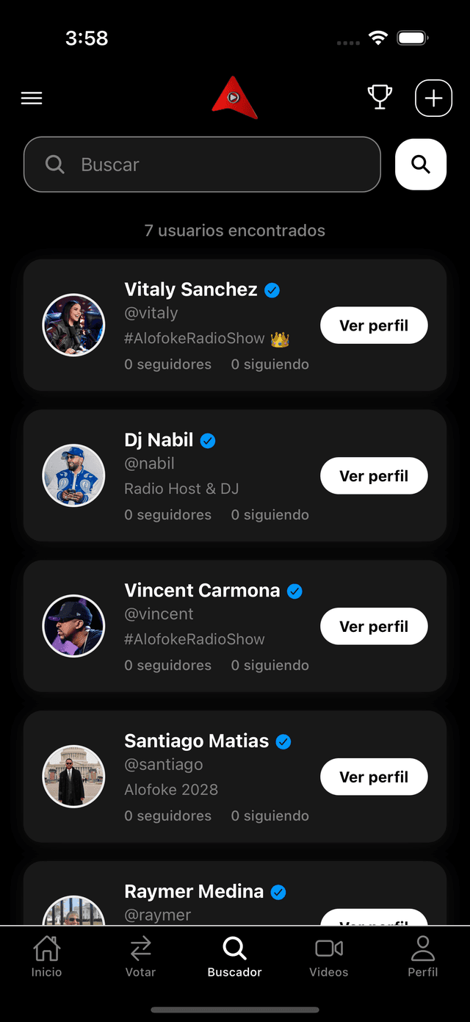Tap the verified badge beside Santiago Matias
This screenshot has width=470, height=1022.
[x=283, y=742]
